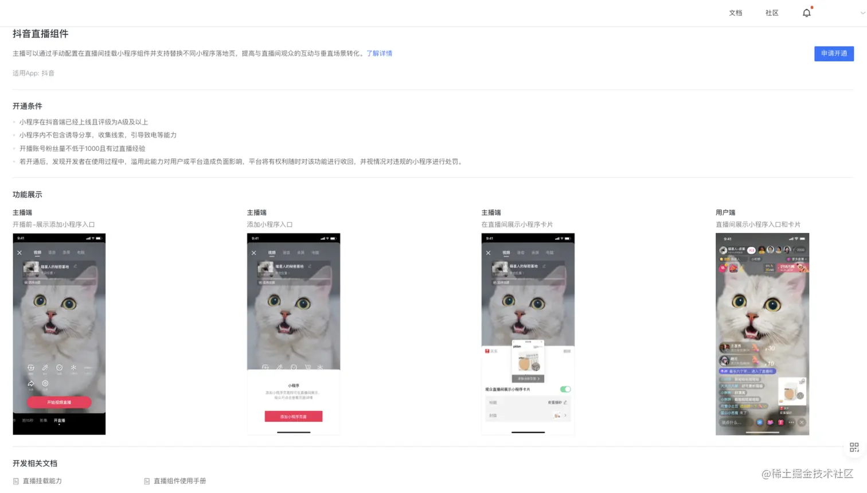The height and width of the screenshot is (493, 867).
Task: Click the red 开始视频直播 button
Action: [59, 402]
